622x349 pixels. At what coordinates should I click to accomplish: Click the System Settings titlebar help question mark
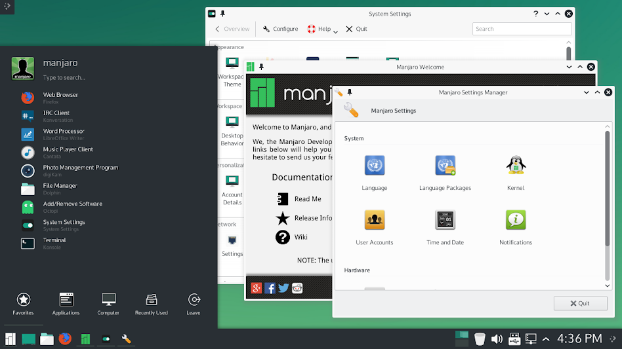tap(536, 14)
